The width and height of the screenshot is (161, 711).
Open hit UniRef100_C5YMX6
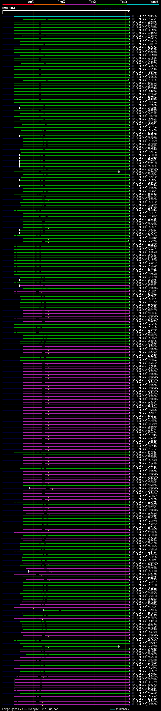tap(144, 22)
